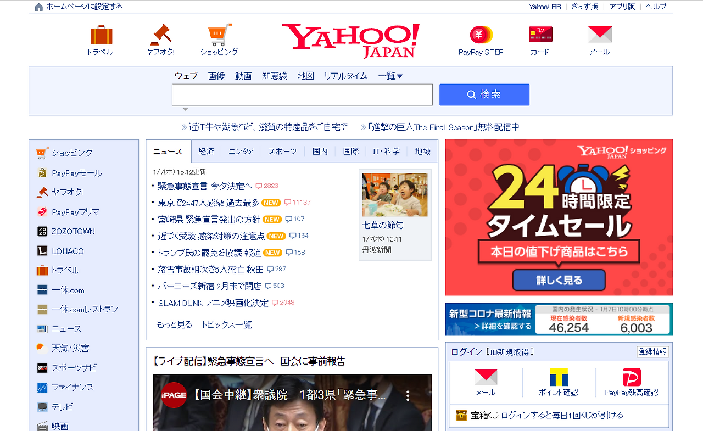Image resolution: width=703 pixels, height=431 pixels.
Task: Click the ポイント確認 T-point icon
Action: click(559, 377)
